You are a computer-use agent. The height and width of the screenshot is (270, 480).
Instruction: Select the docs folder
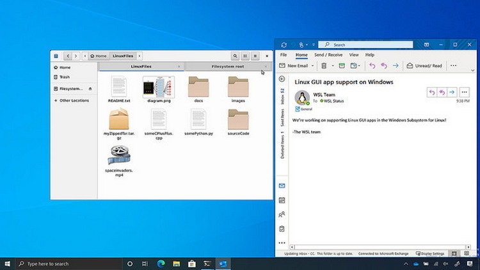[198, 89]
